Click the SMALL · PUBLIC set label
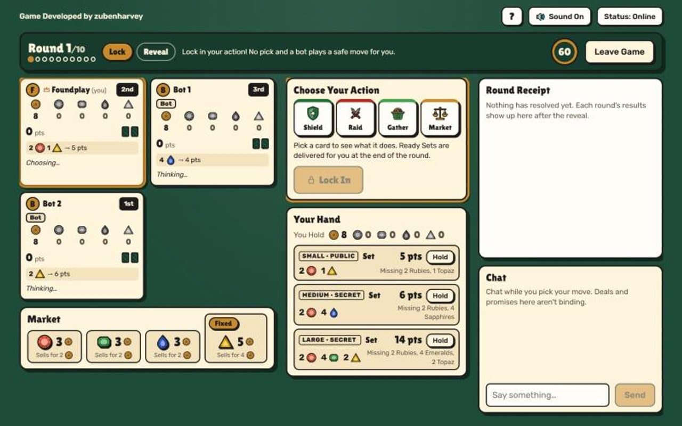The width and height of the screenshot is (682, 426). pos(328,256)
